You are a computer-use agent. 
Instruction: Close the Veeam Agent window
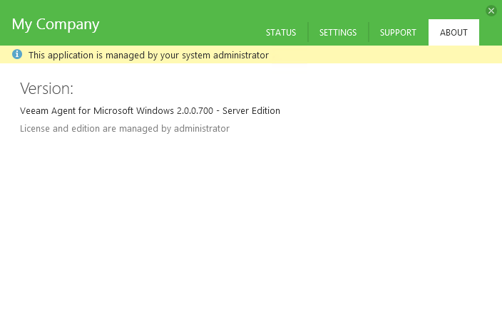tap(491, 11)
